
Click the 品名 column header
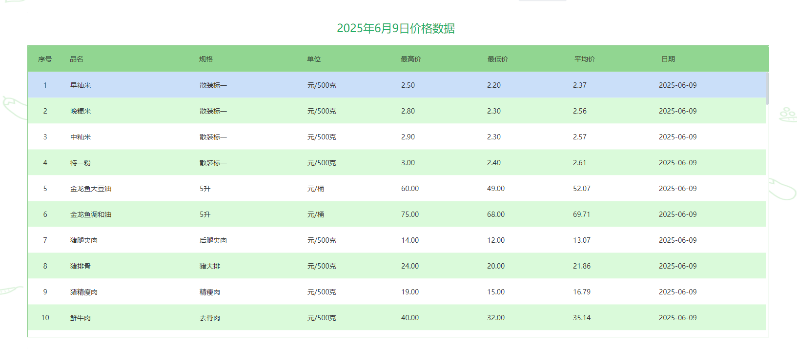[x=77, y=59]
